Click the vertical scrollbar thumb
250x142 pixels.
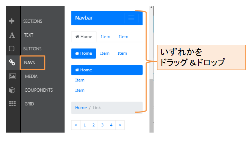tap(151, 106)
